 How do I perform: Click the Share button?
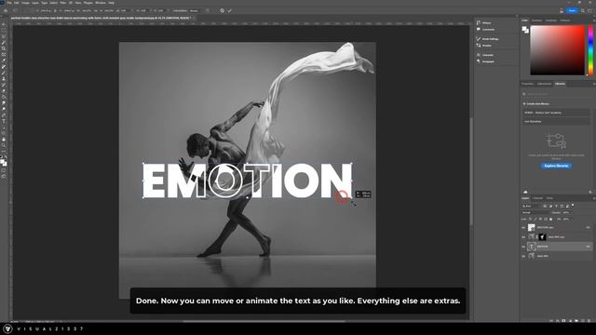[572, 10]
